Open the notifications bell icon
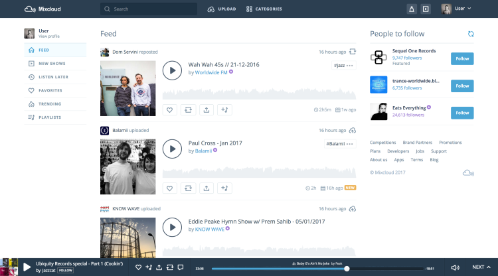 pyautogui.click(x=412, y=9)
